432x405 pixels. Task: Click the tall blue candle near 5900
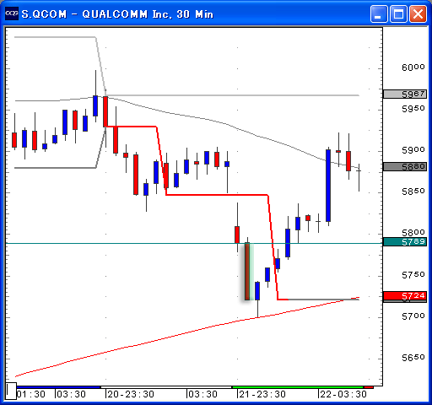pos(328,186)
